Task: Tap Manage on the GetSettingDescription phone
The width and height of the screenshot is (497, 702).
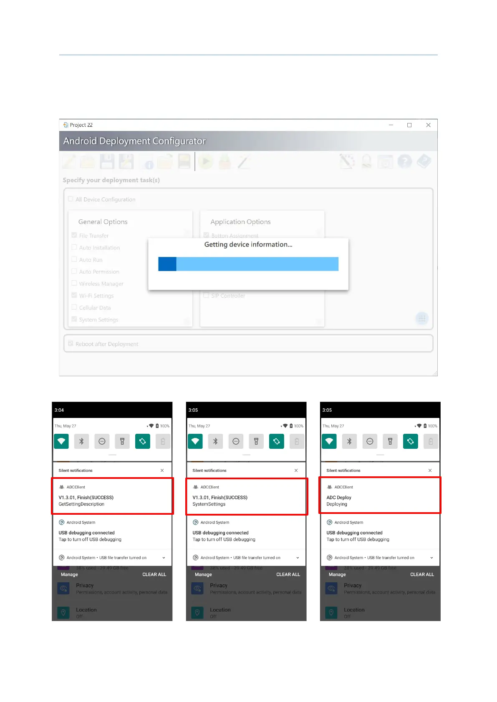Action: (69, 574)
